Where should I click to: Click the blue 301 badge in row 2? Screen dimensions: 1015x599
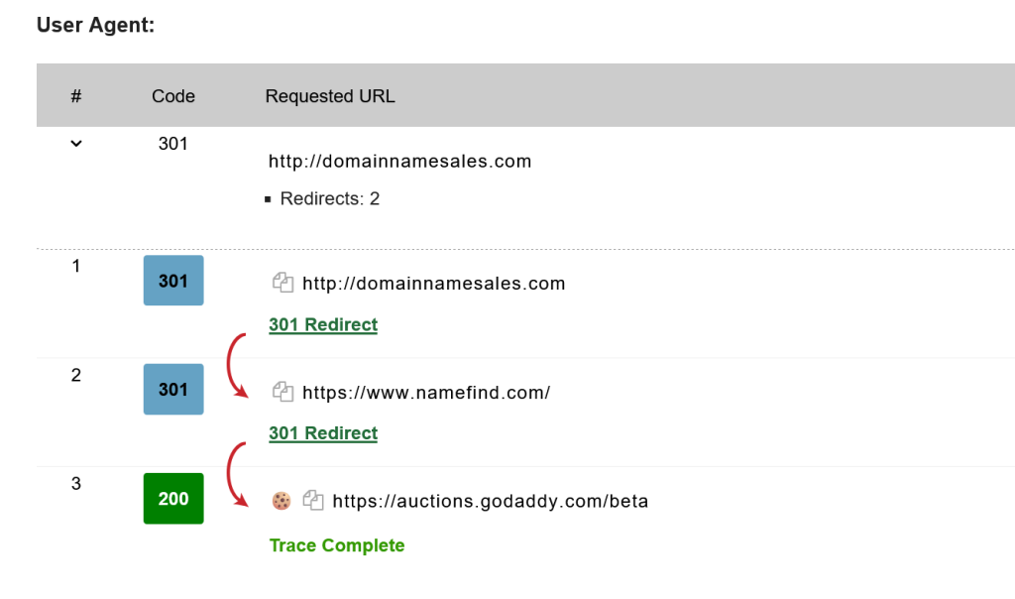coord(173,390)
